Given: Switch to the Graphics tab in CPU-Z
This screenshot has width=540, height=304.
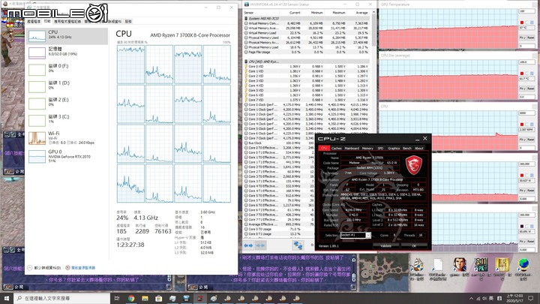Looking at the screenshot, I should tap(394, 148).
